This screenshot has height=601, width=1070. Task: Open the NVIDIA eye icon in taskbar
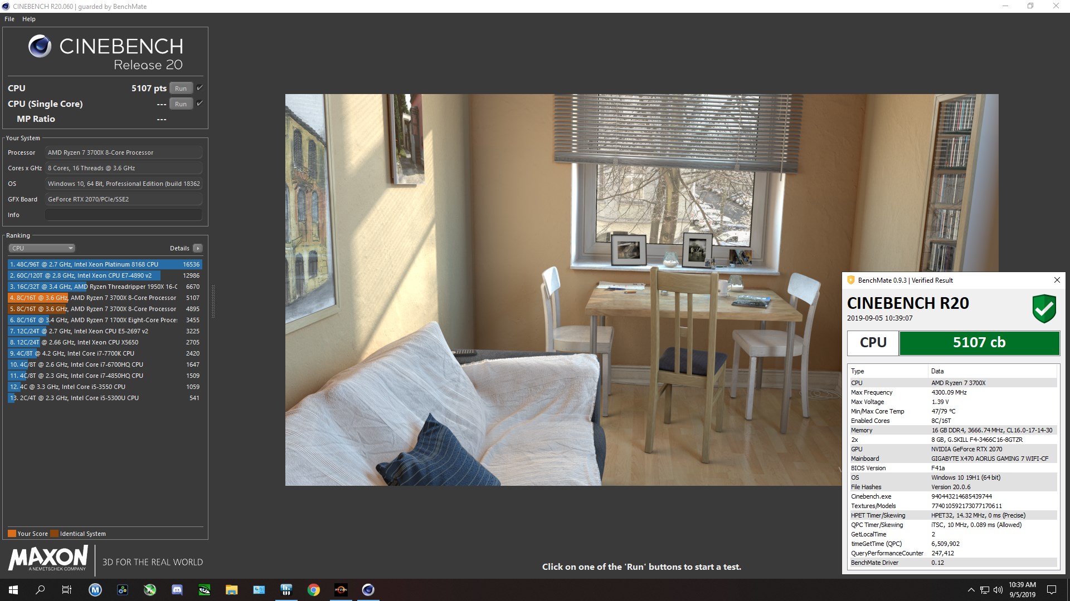205,590
